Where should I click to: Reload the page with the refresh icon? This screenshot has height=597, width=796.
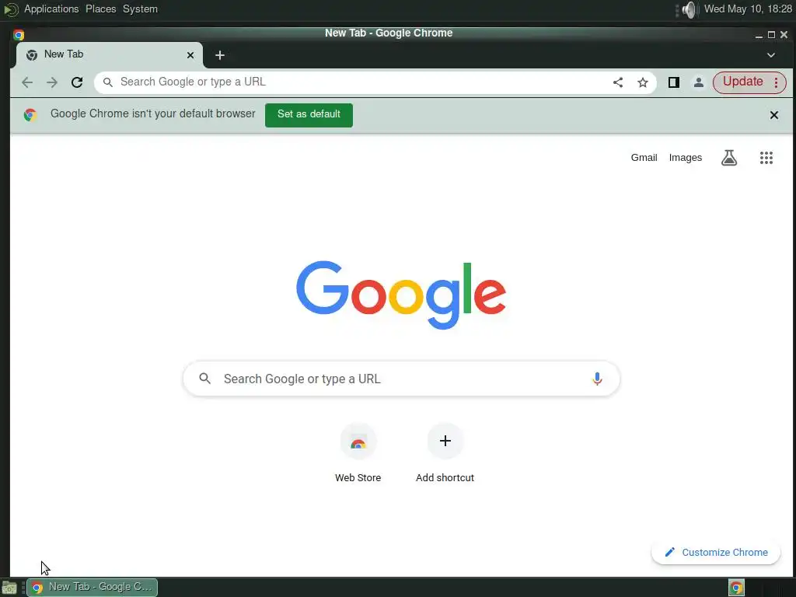[77, 82]
